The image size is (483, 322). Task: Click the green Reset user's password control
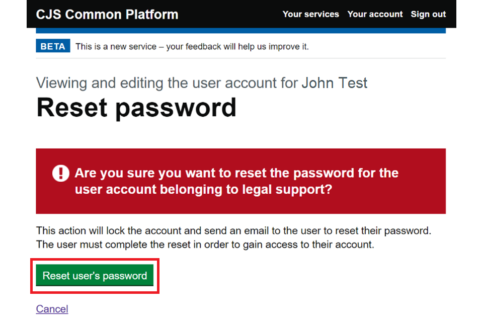95,276
